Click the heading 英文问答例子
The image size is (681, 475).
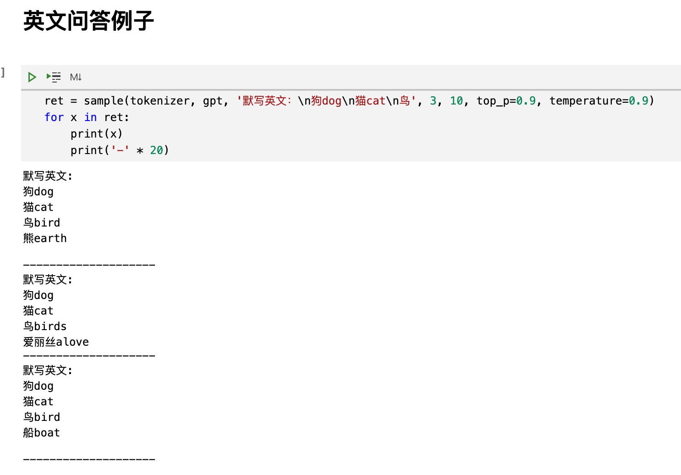(x=88, y=21)
